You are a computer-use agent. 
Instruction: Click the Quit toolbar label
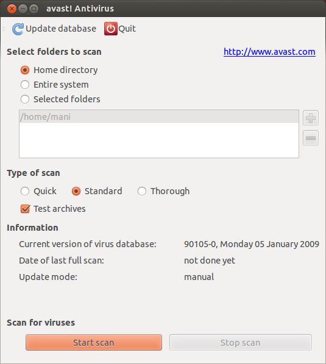pyautogui.click(x=127, y=29)
